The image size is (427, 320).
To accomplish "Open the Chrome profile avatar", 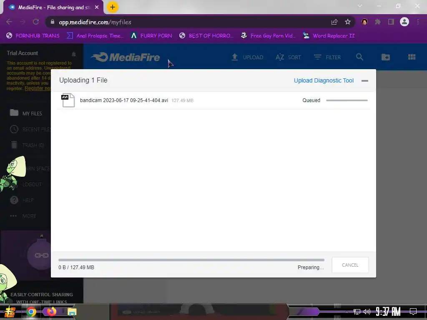I will [404, 22].
